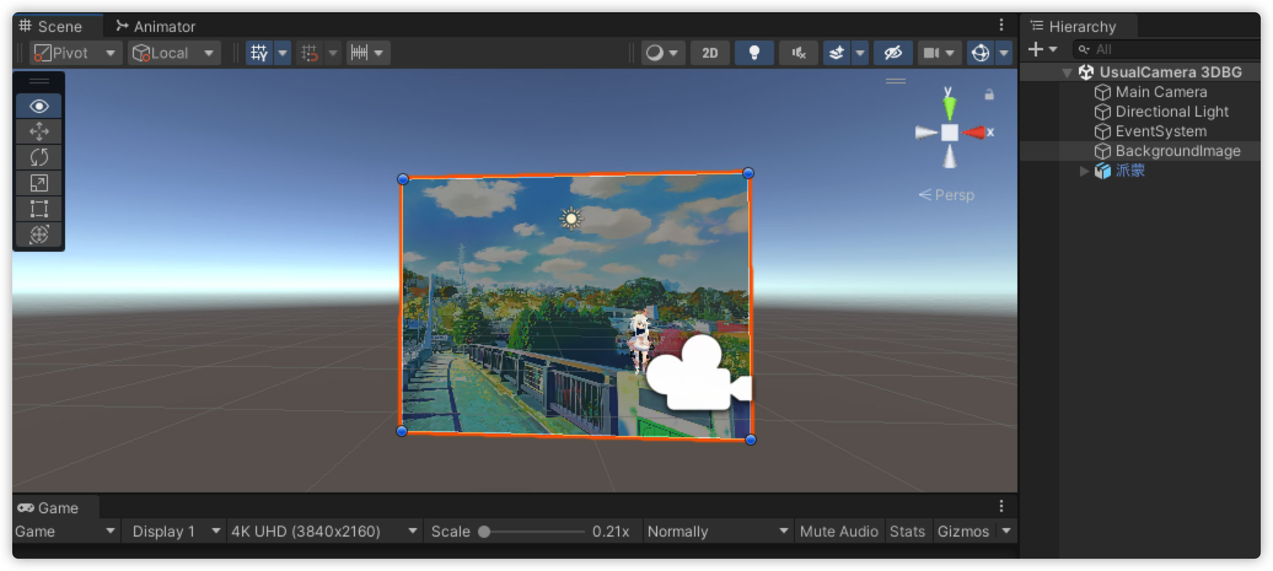Toggle Pivot handle position mode

(x=75, y=53)
